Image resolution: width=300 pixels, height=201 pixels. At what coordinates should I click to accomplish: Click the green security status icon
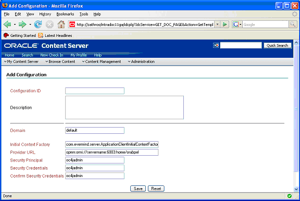pos(290,196)
